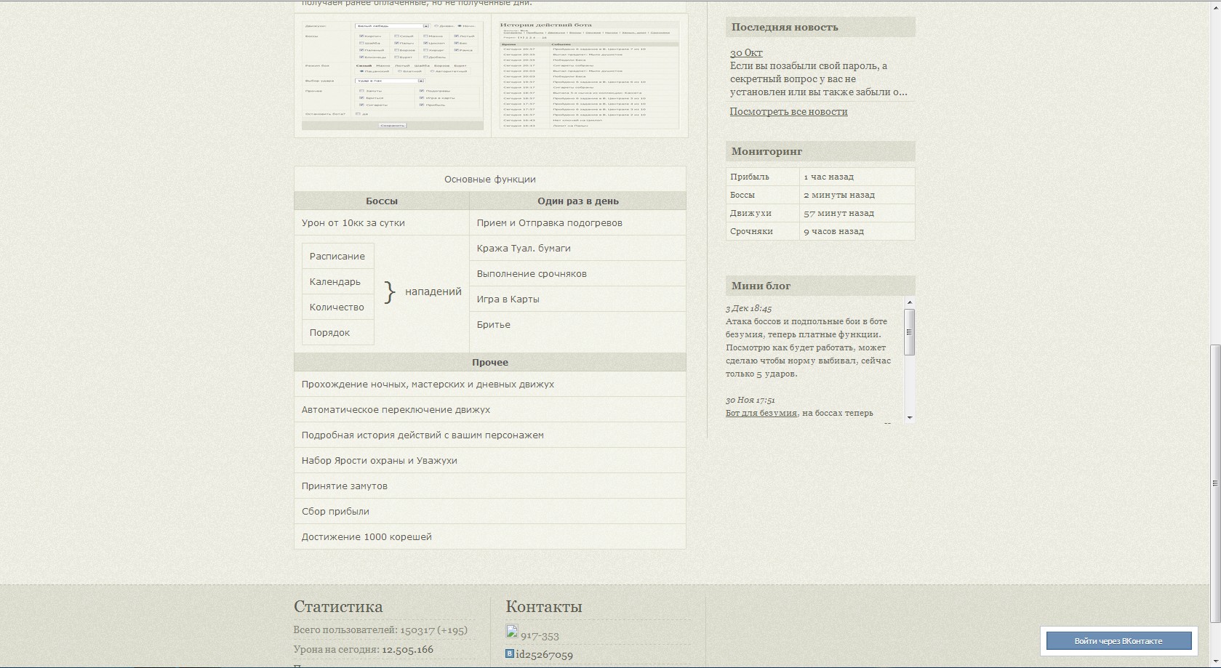Click the 917-353 contact number
Viewport: 1221px width, 668px height.
[540, 636]
